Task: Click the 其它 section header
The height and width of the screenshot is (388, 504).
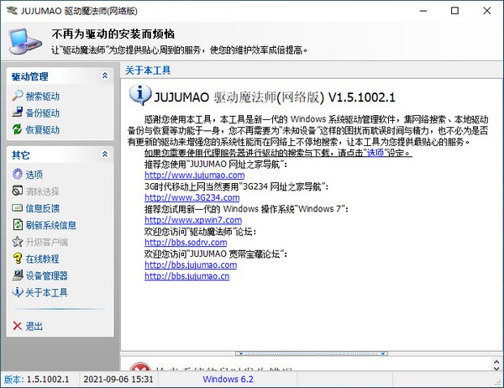Action: point(60,155)
